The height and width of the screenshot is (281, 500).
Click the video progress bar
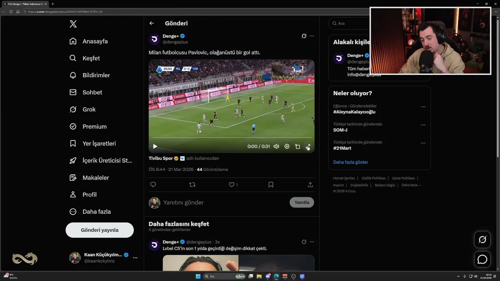point(232,138)
